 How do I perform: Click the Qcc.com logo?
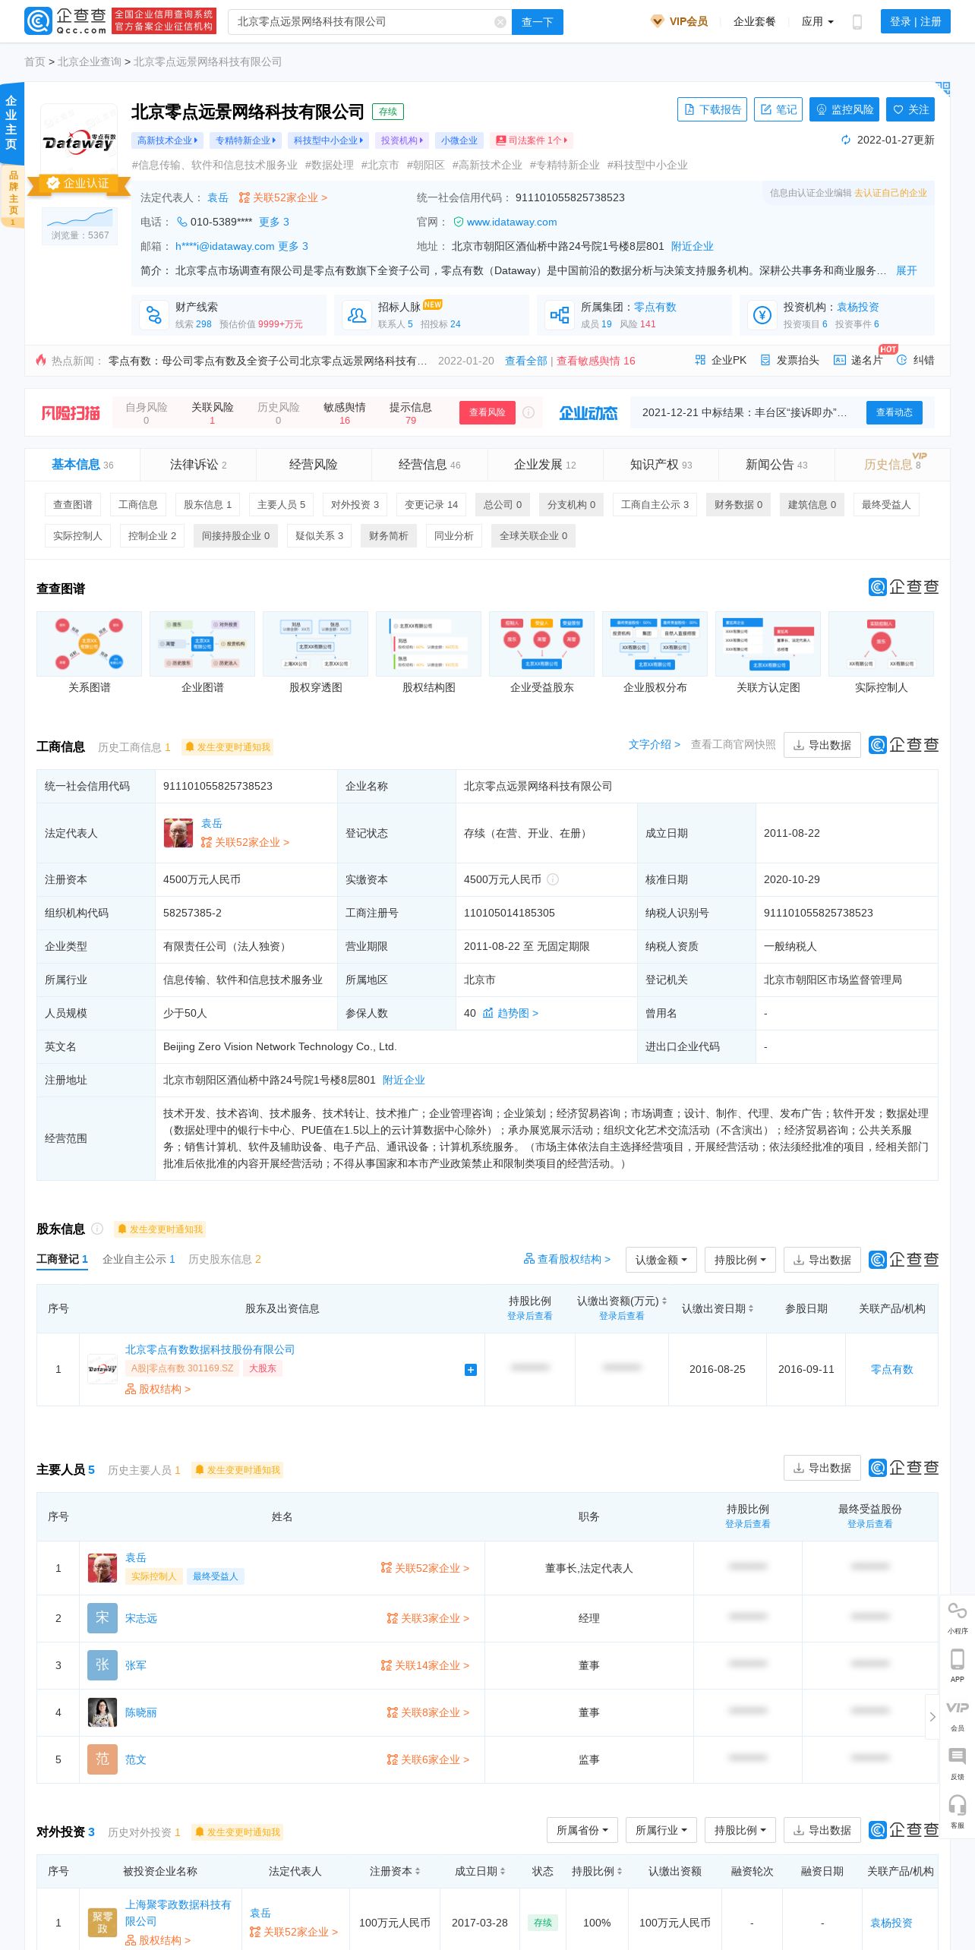(65, 21)
